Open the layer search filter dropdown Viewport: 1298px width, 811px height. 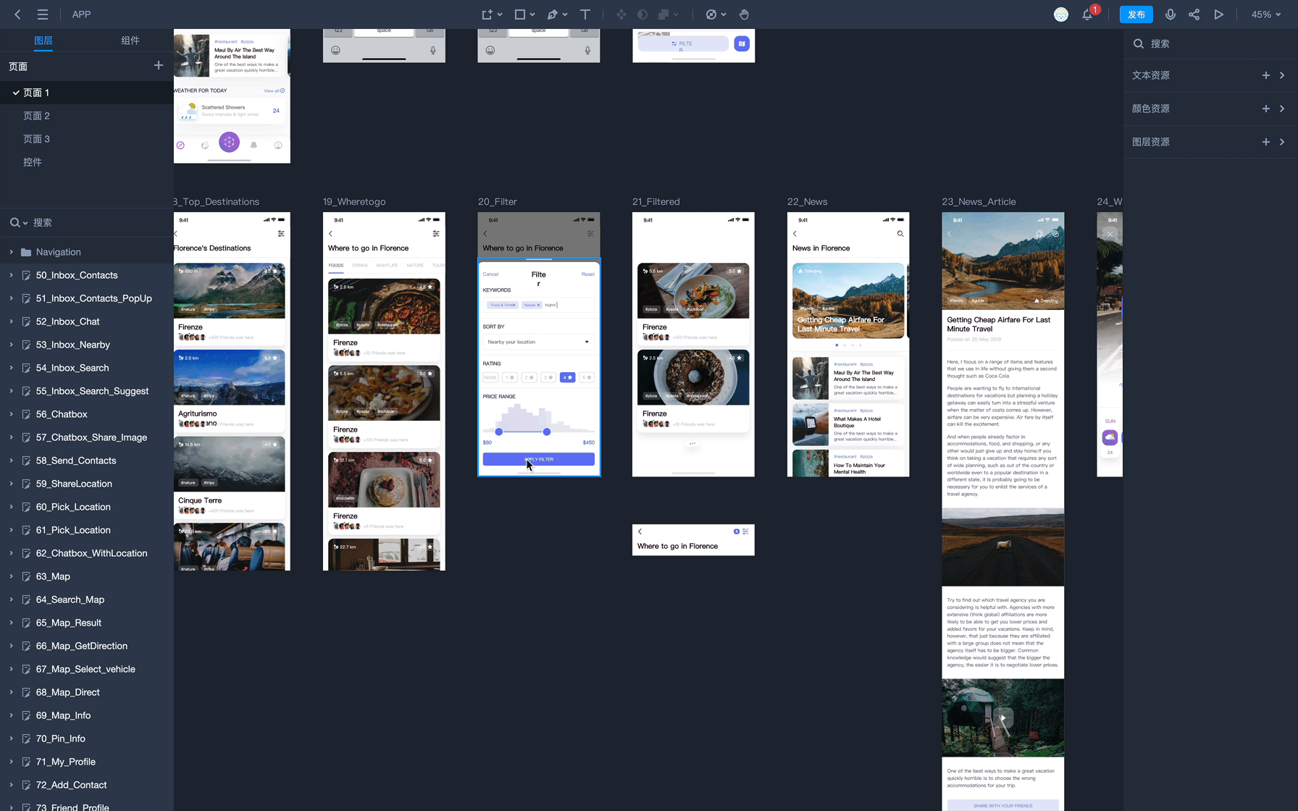19,223
